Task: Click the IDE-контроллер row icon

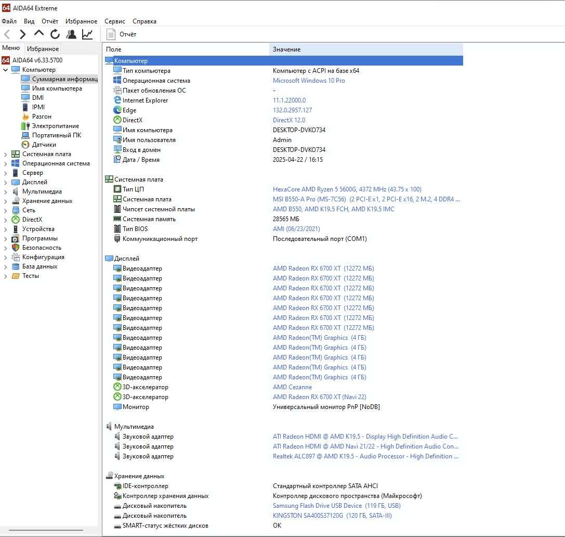Action: click(x=117, y=486)
